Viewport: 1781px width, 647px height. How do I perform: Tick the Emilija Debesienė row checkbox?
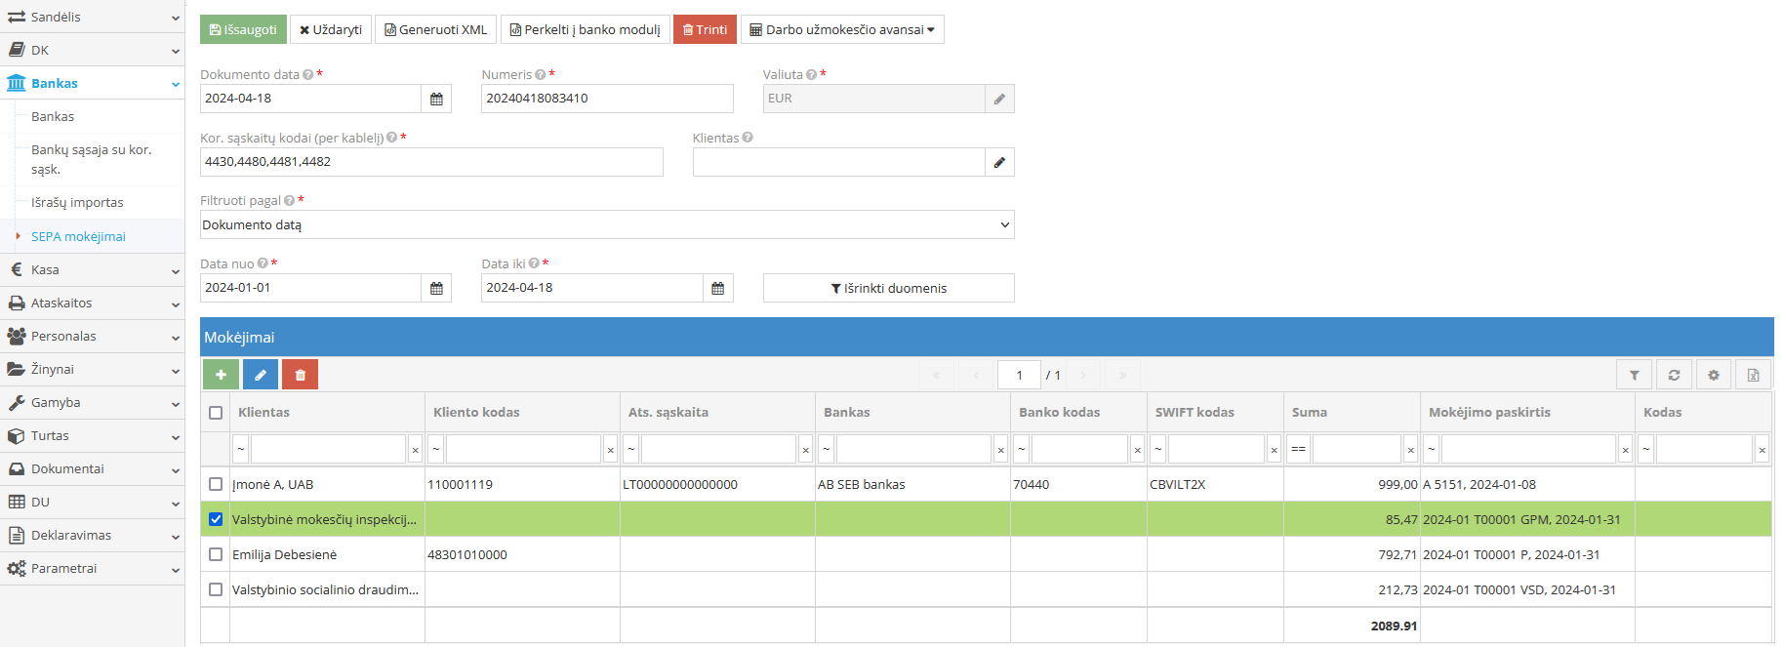point(216,554)
